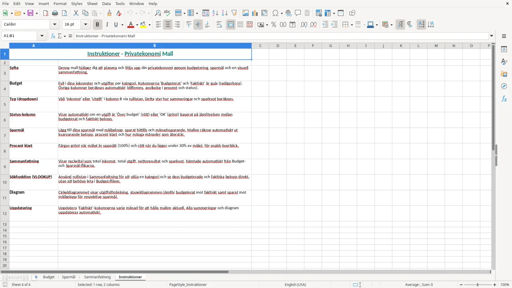Toggle Center Vertically alignment
Viewport: 512px width, 288px height.
(x=198, y=25)
